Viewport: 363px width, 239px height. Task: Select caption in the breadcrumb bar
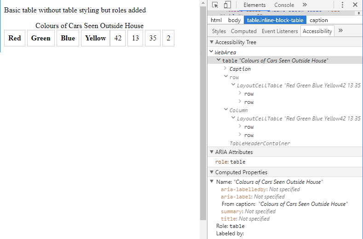pyautogui.click(x=318, y=20)
